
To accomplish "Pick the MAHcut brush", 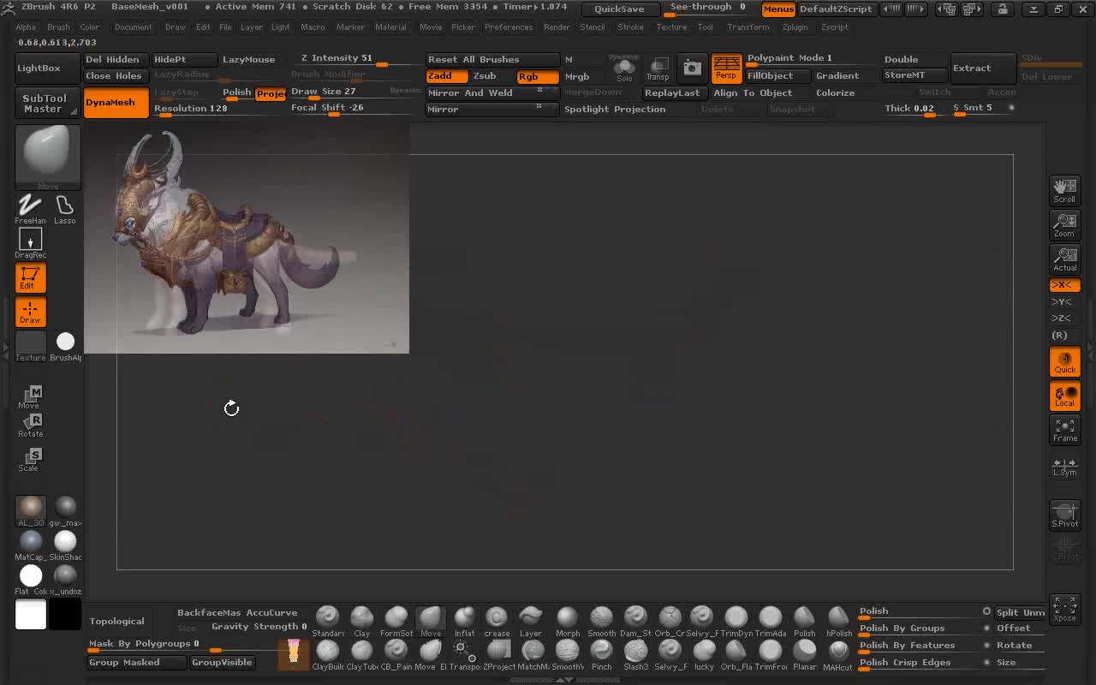I will coord(838,655).
